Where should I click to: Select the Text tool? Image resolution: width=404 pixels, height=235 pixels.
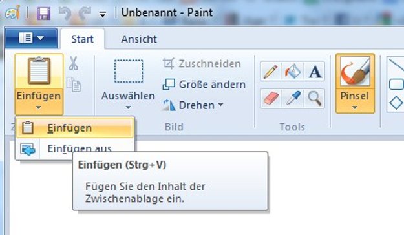point(314,71)
